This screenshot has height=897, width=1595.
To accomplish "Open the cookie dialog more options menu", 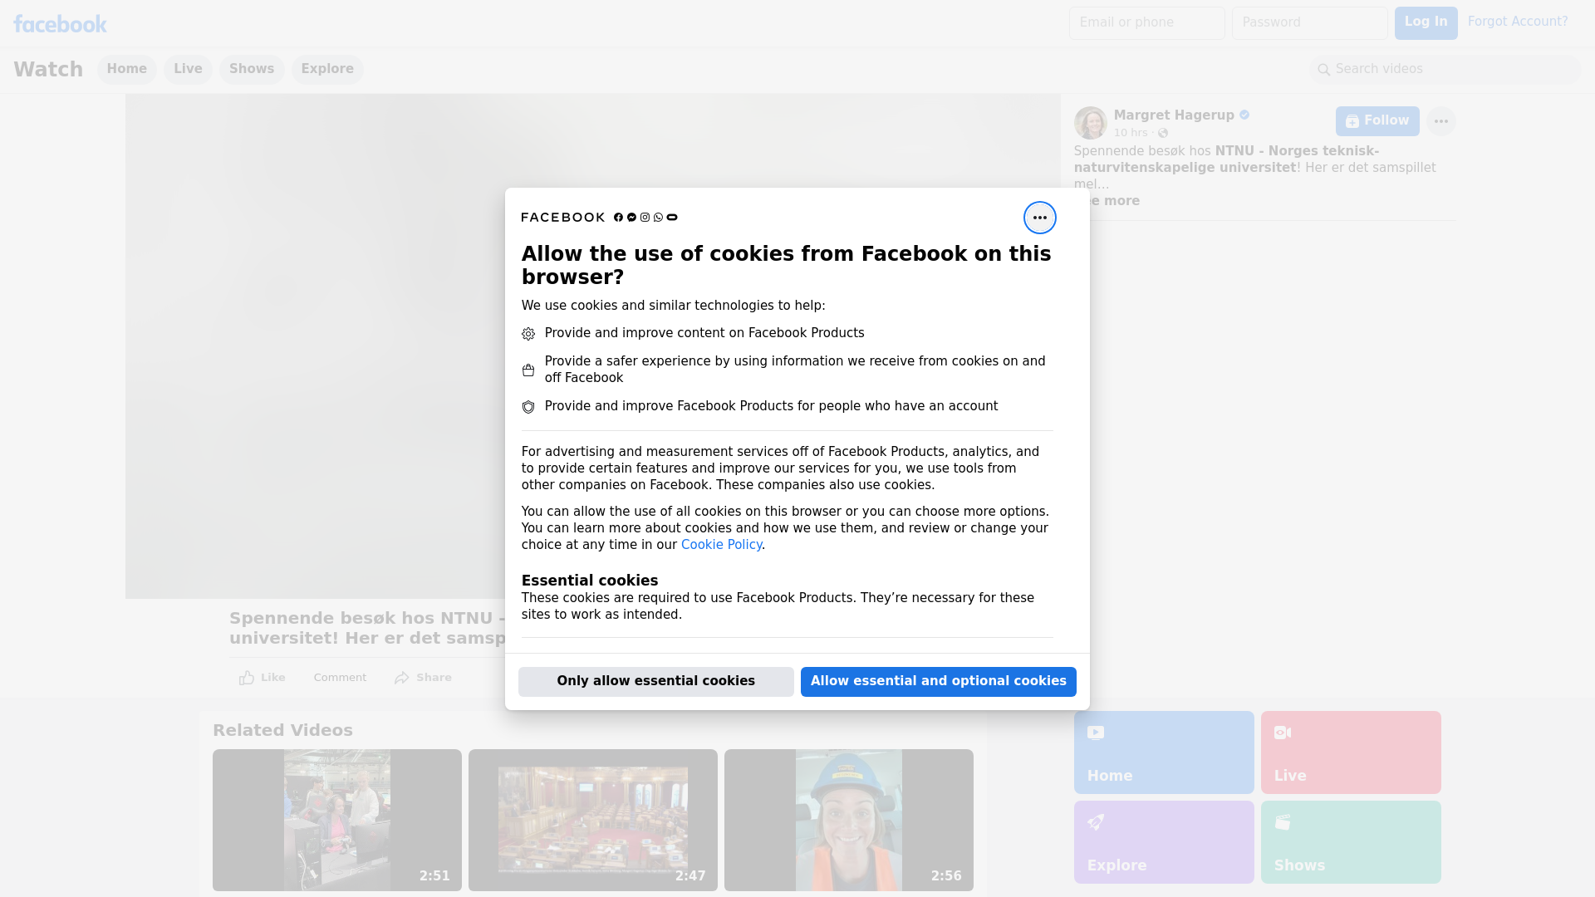I will coord(1039,218).
